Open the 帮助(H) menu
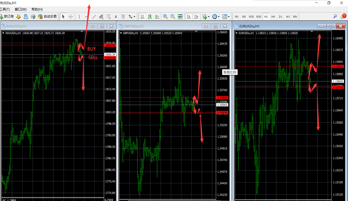Image resolution: width=348 pixels, height=201 pixels. (x=37, y=9)
